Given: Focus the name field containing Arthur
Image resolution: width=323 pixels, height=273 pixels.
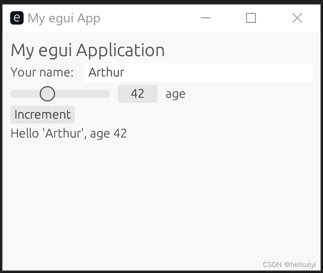Looking at the screenshot, I should coord(198,72).
